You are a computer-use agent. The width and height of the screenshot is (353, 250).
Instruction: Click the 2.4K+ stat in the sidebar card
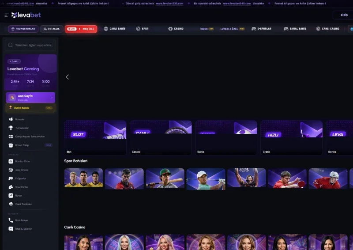[15, 82]
